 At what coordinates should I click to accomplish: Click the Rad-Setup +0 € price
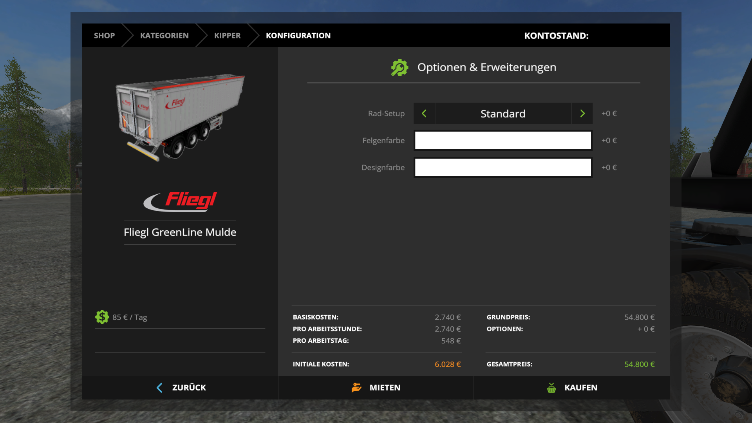[x=609, y=114]
